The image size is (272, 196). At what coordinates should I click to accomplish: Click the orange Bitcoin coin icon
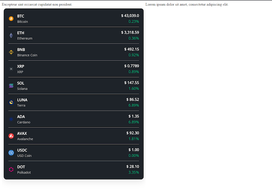[x=11, y=19]
